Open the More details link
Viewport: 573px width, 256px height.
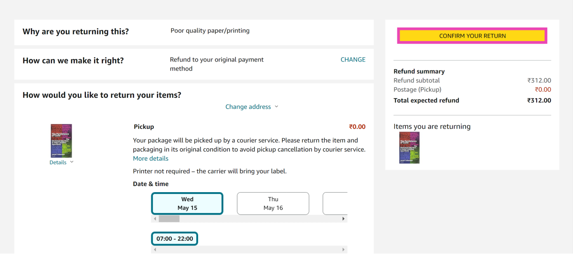[150, 158]
